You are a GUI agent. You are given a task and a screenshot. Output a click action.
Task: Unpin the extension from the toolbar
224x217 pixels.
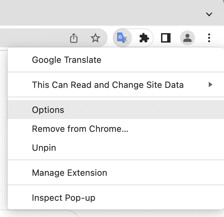[x=44, y=148]
